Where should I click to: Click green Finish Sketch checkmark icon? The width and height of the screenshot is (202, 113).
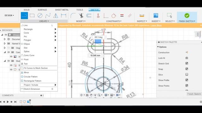[x=187, y=15]
